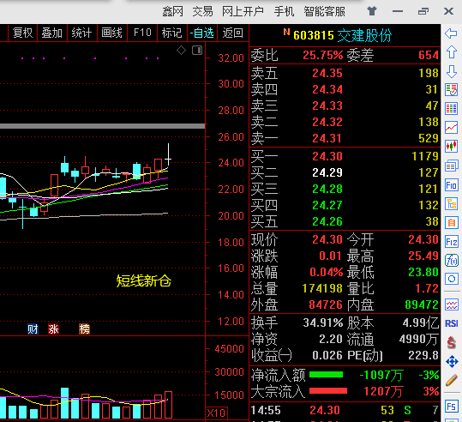
Task: Open the red line trend chart icon
Action: point(451,128)
